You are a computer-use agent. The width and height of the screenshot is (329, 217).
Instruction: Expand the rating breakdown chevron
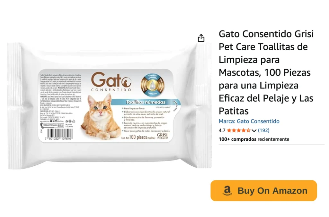(254, 130)
